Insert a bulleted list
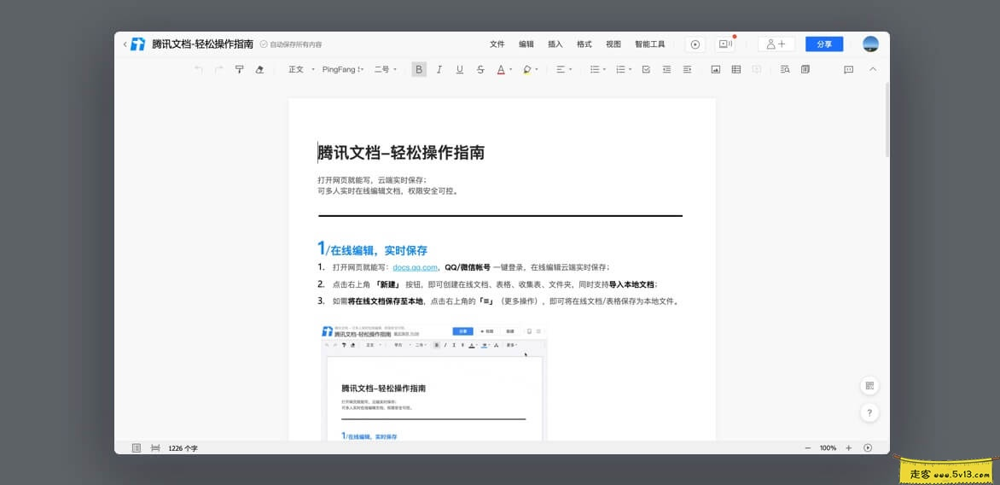Image resolution: width=1000 pixels, height=485 pixels. point(595,69)
